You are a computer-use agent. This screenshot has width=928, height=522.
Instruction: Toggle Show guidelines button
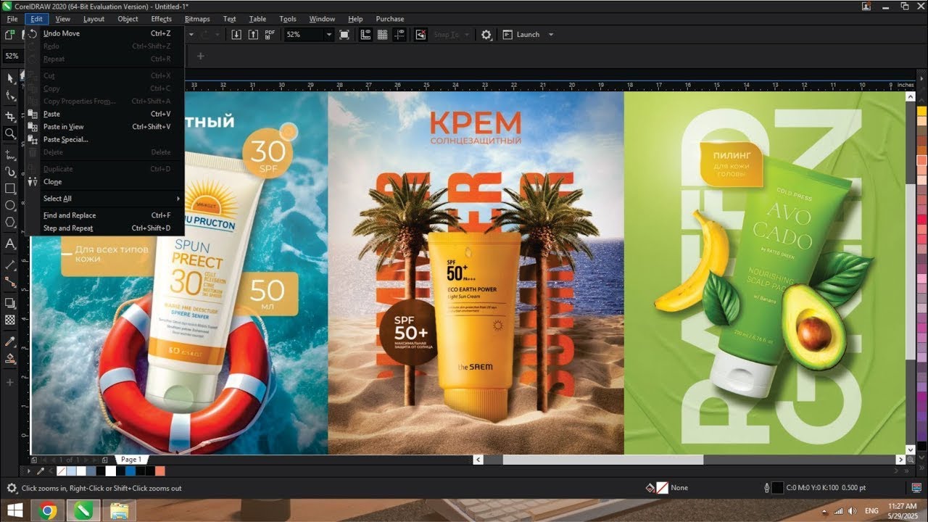coord(399,34)
